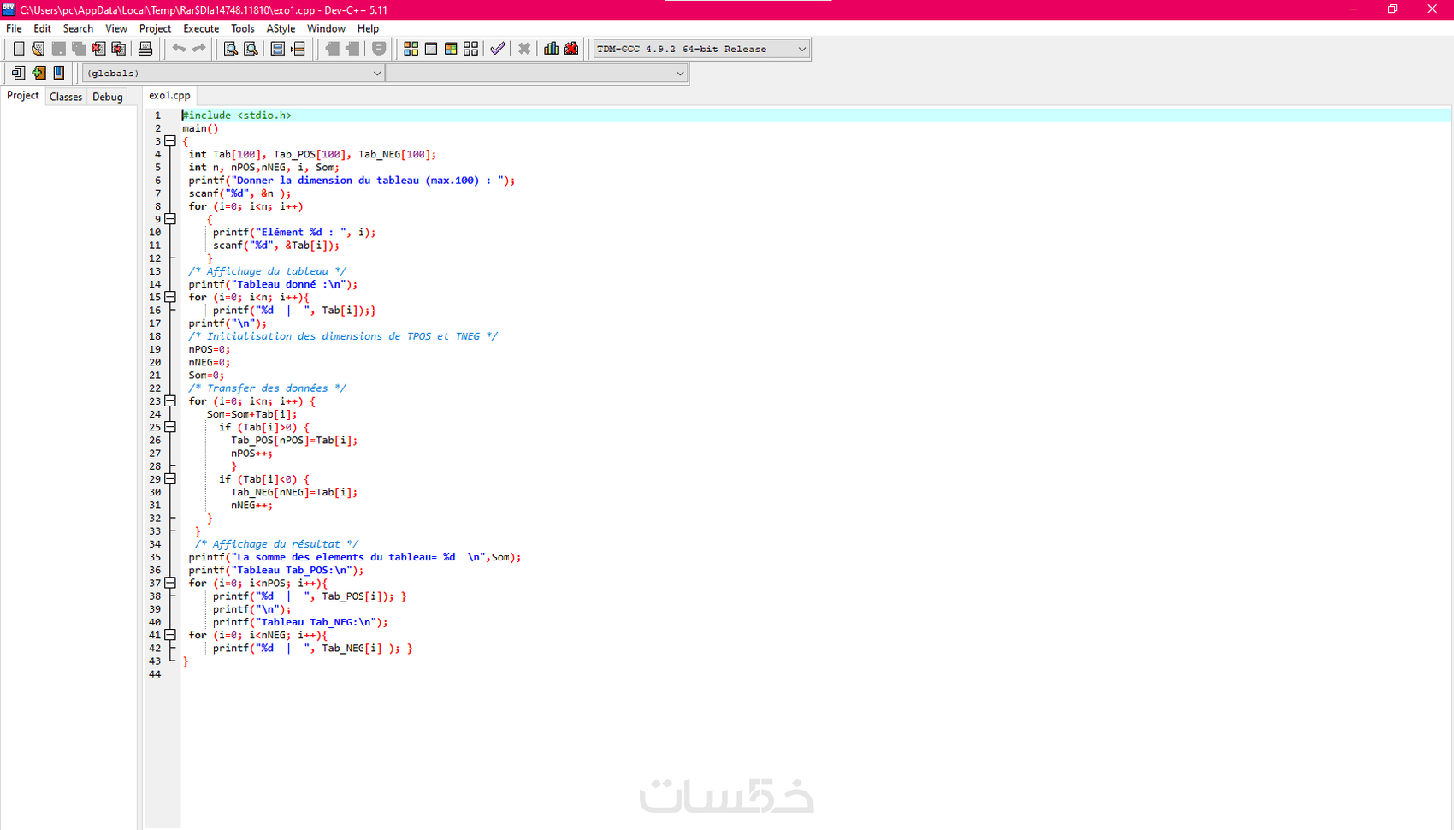Save the current file via Save icon
The height and width of the screenshot is (830, 1454).
point(58,49)
